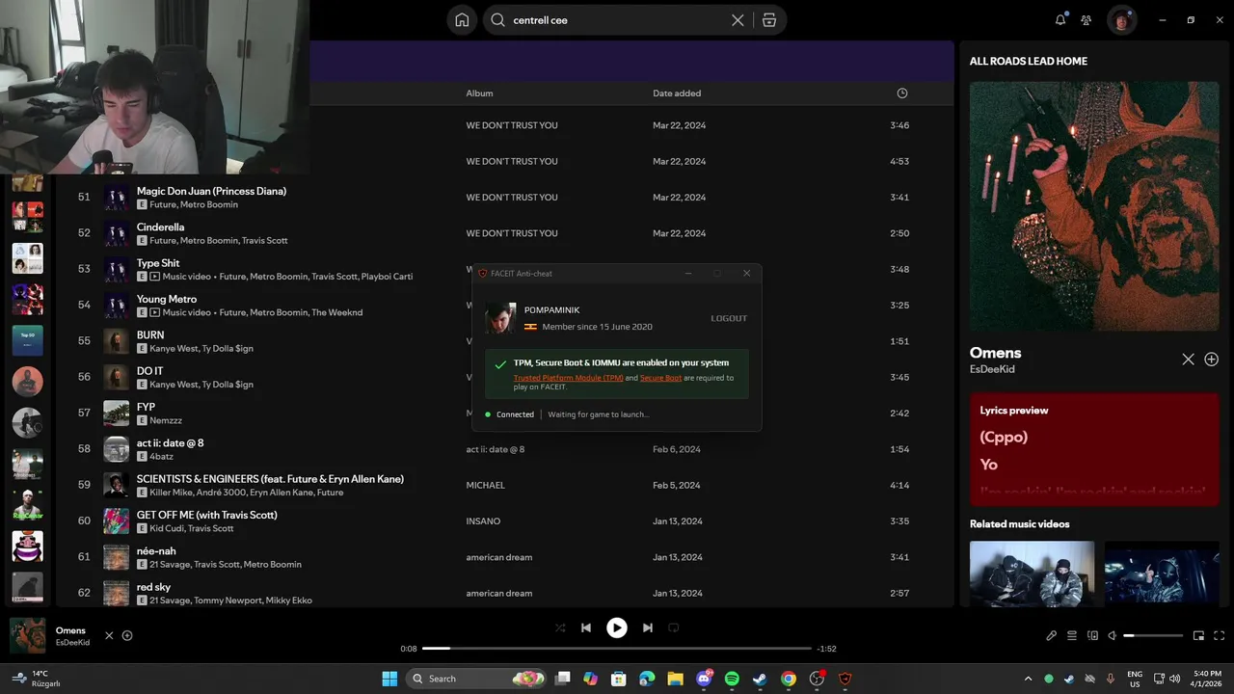Toggle shuffle in the player bar
The height and width of the screenshot is (694, 1234).
[x=560, y=627]
